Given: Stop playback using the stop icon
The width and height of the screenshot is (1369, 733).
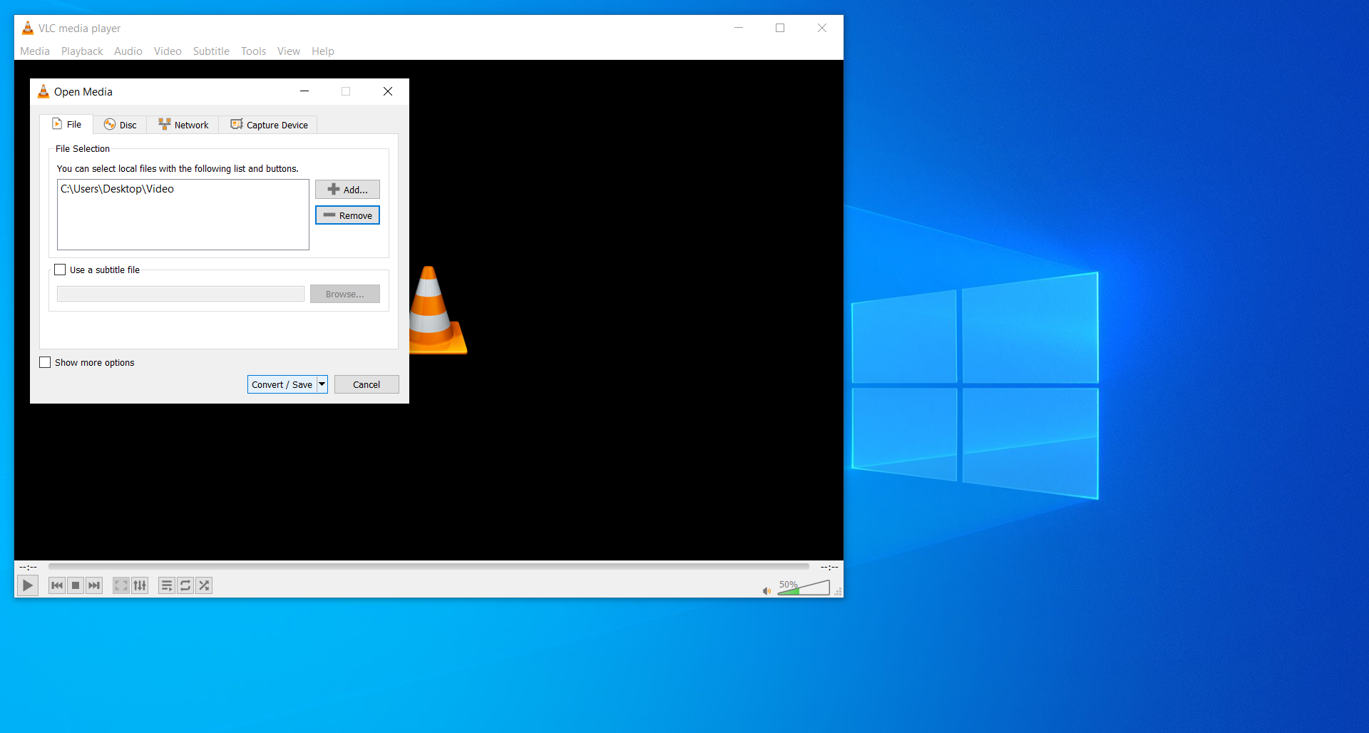Looking at the screenshot, I should (x=76, y=585).
